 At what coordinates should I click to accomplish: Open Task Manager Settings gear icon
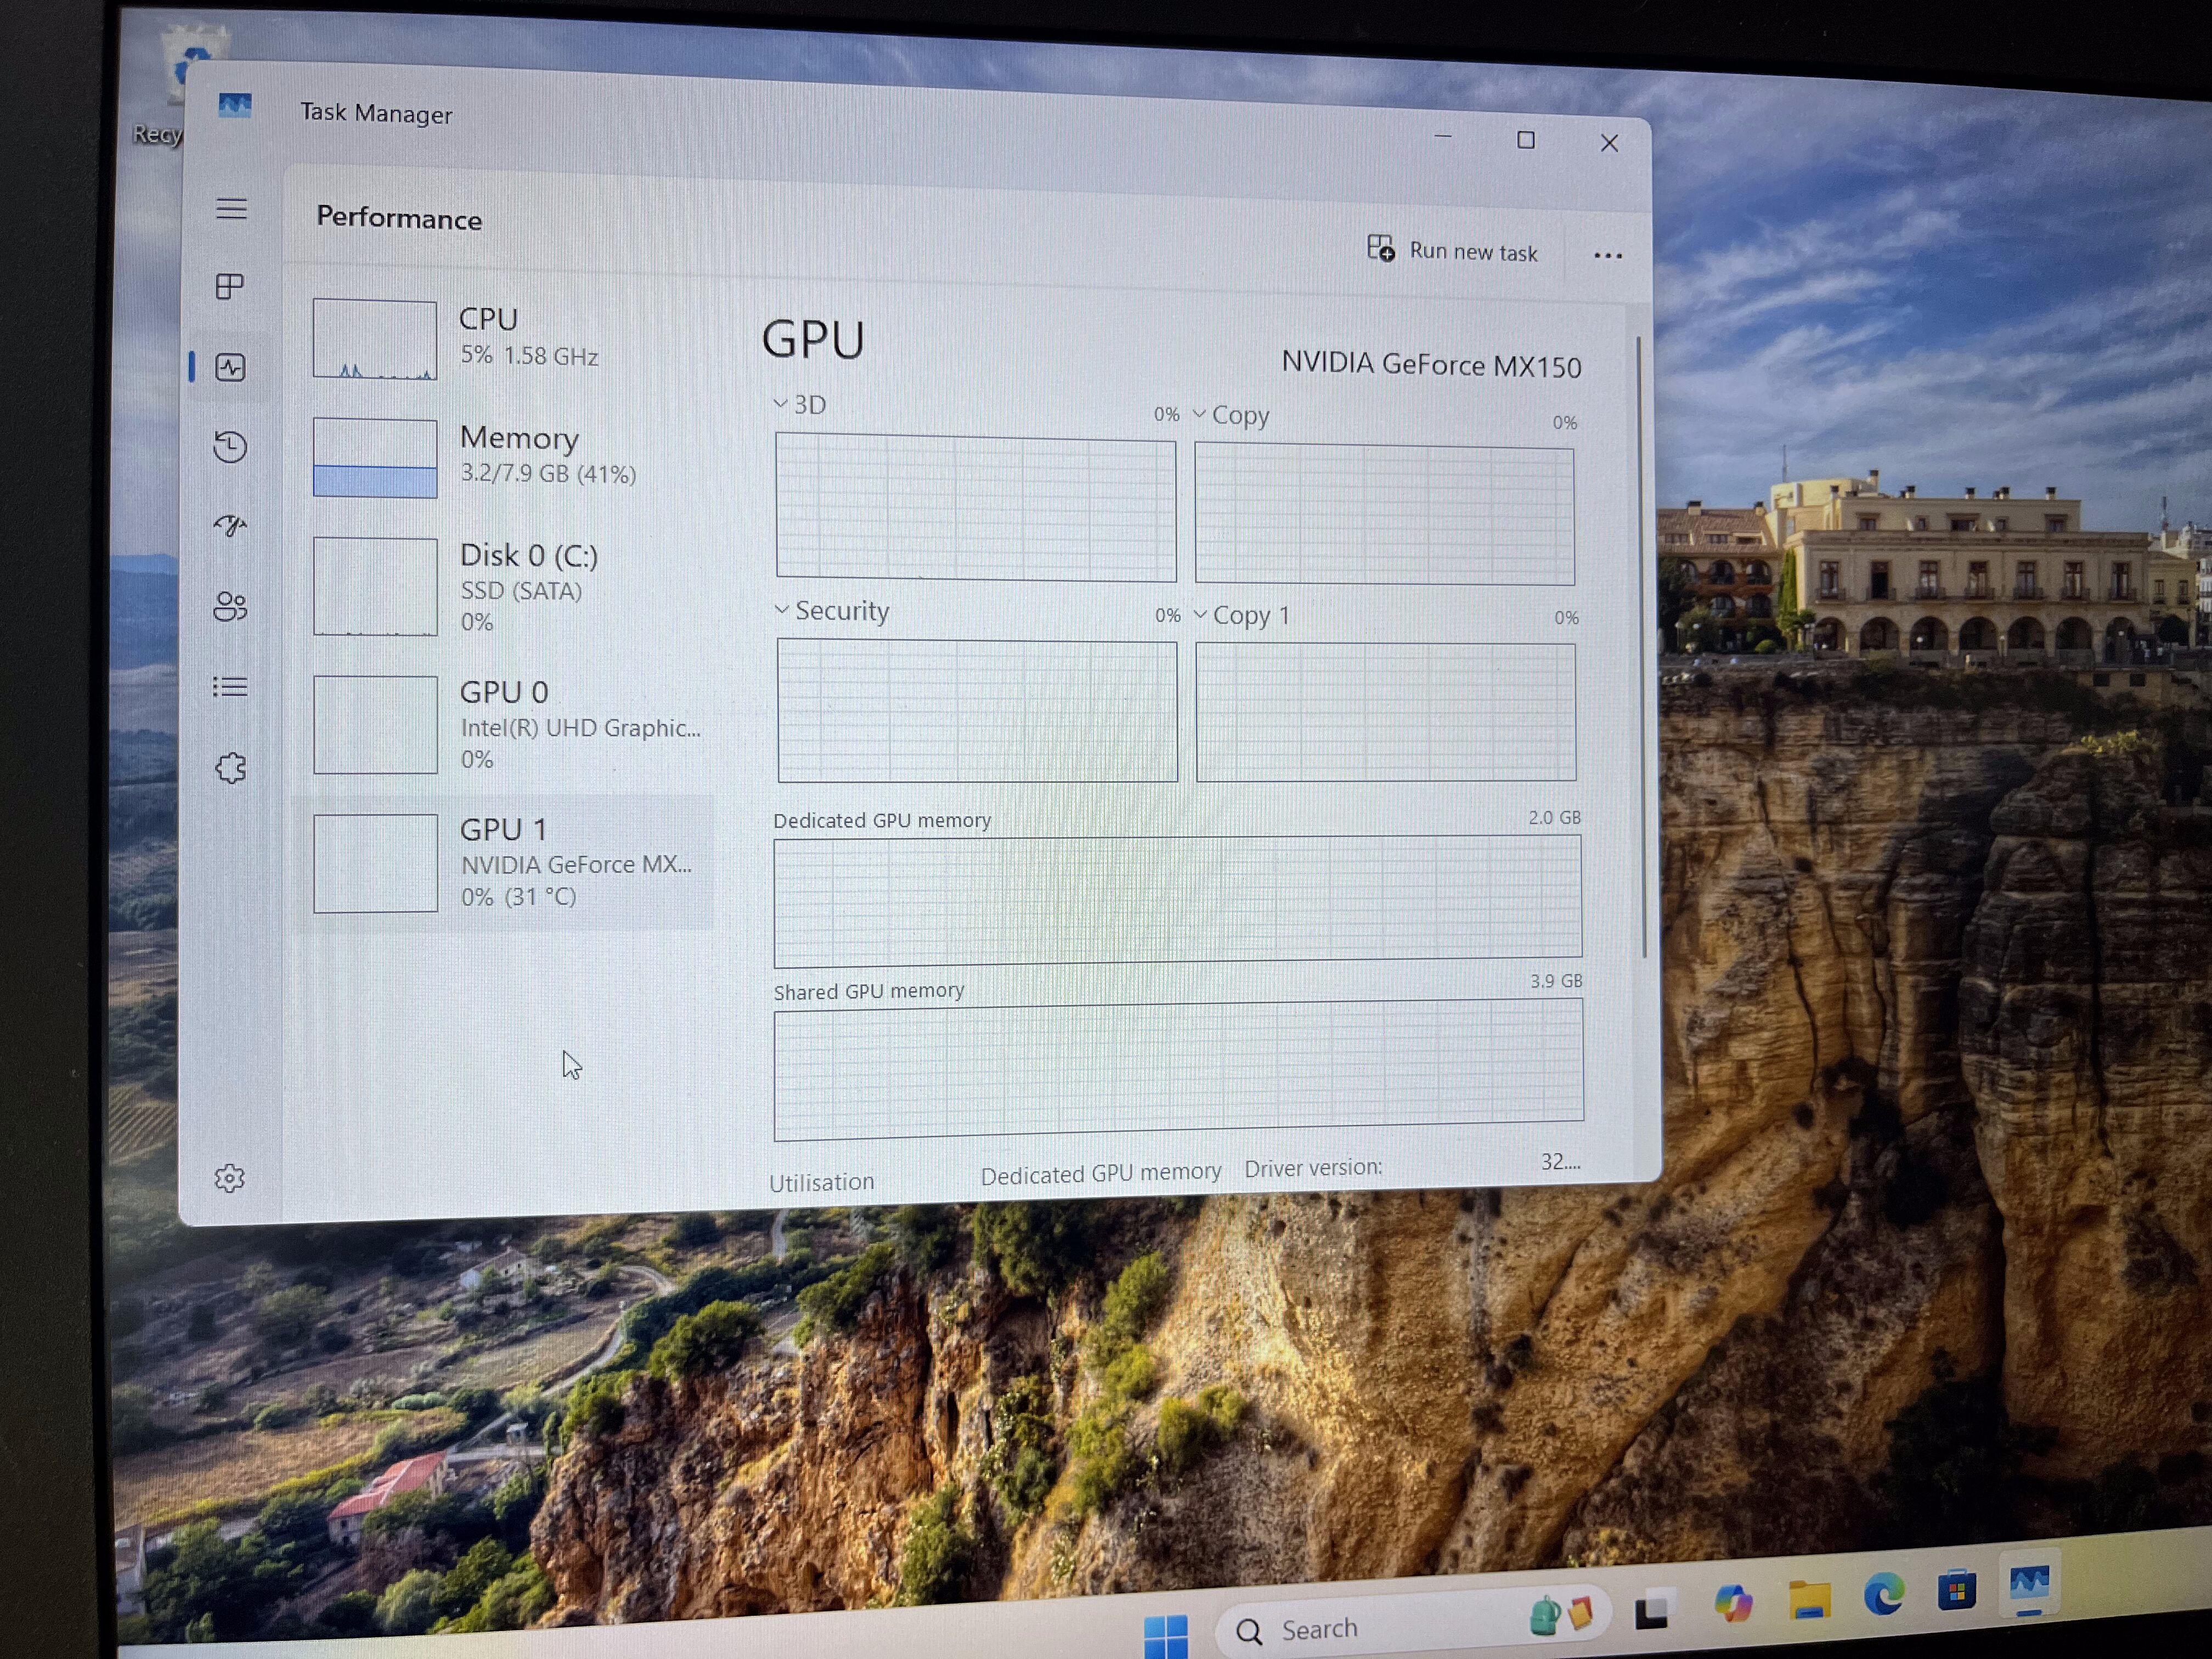pos(230,1178)
